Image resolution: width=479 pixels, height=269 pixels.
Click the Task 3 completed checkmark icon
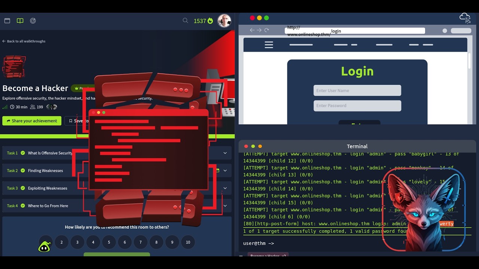tap(23, 188)
